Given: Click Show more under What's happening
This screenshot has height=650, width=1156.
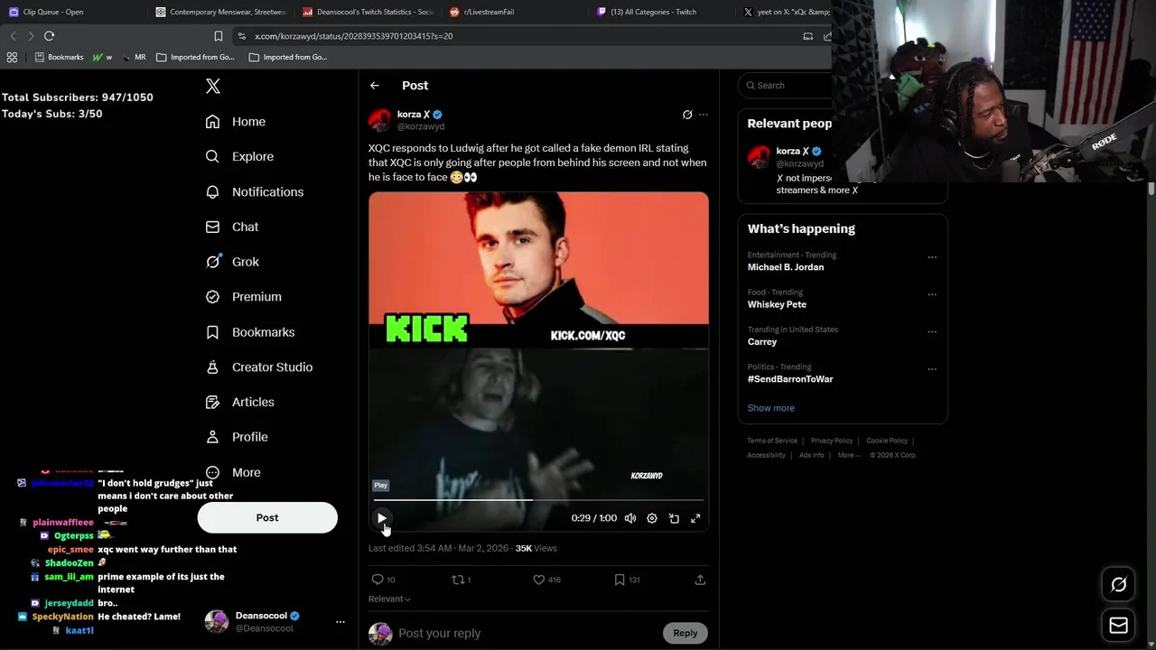Looking at the screenshot, I should coord(770,408).
